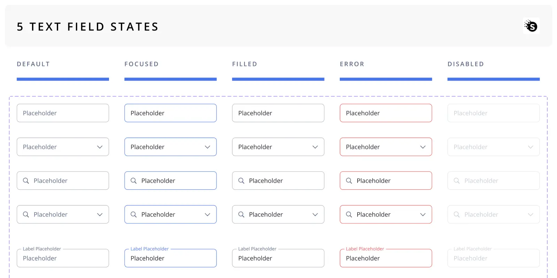The width and height of the screenshot is (557, 278).
Task: Click the Focused field with Label Placeholder
Action: 171,258
